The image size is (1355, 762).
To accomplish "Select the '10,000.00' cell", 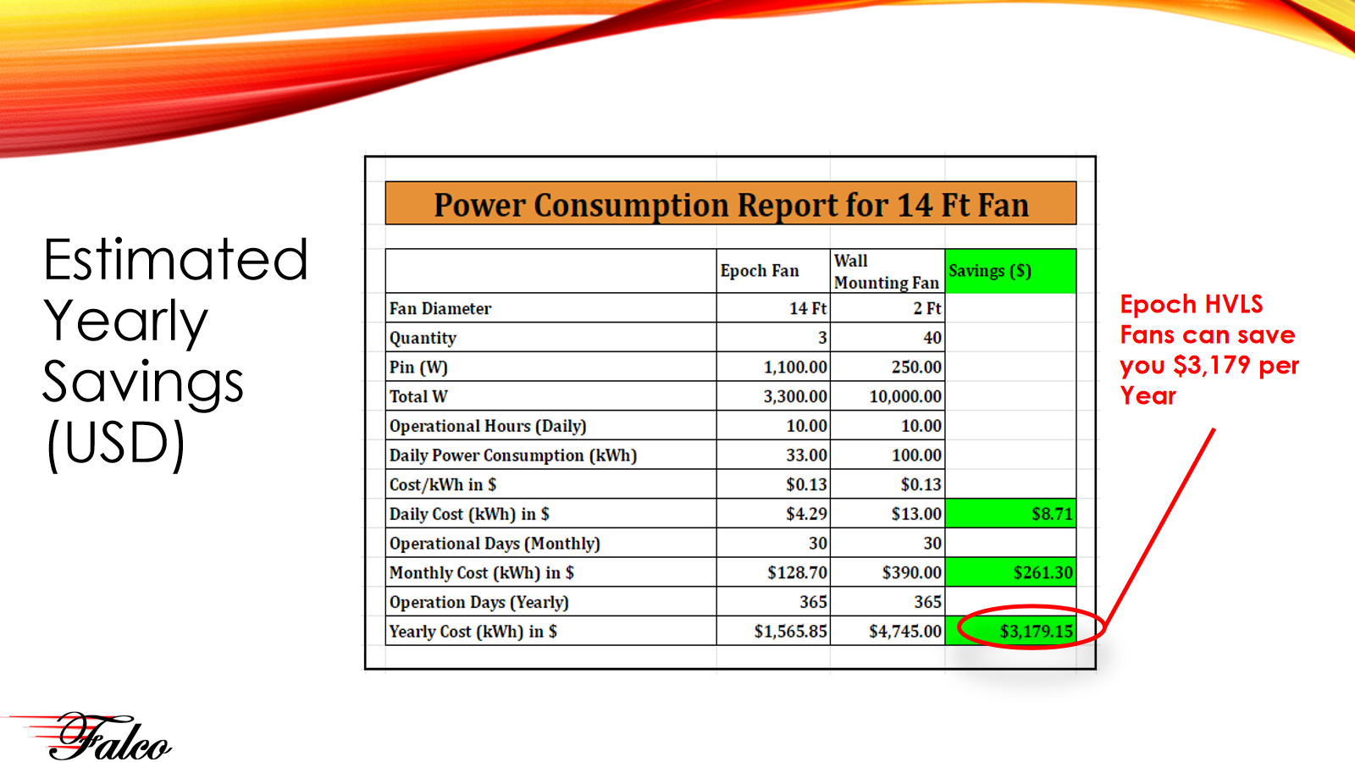I will coord(888,396).
